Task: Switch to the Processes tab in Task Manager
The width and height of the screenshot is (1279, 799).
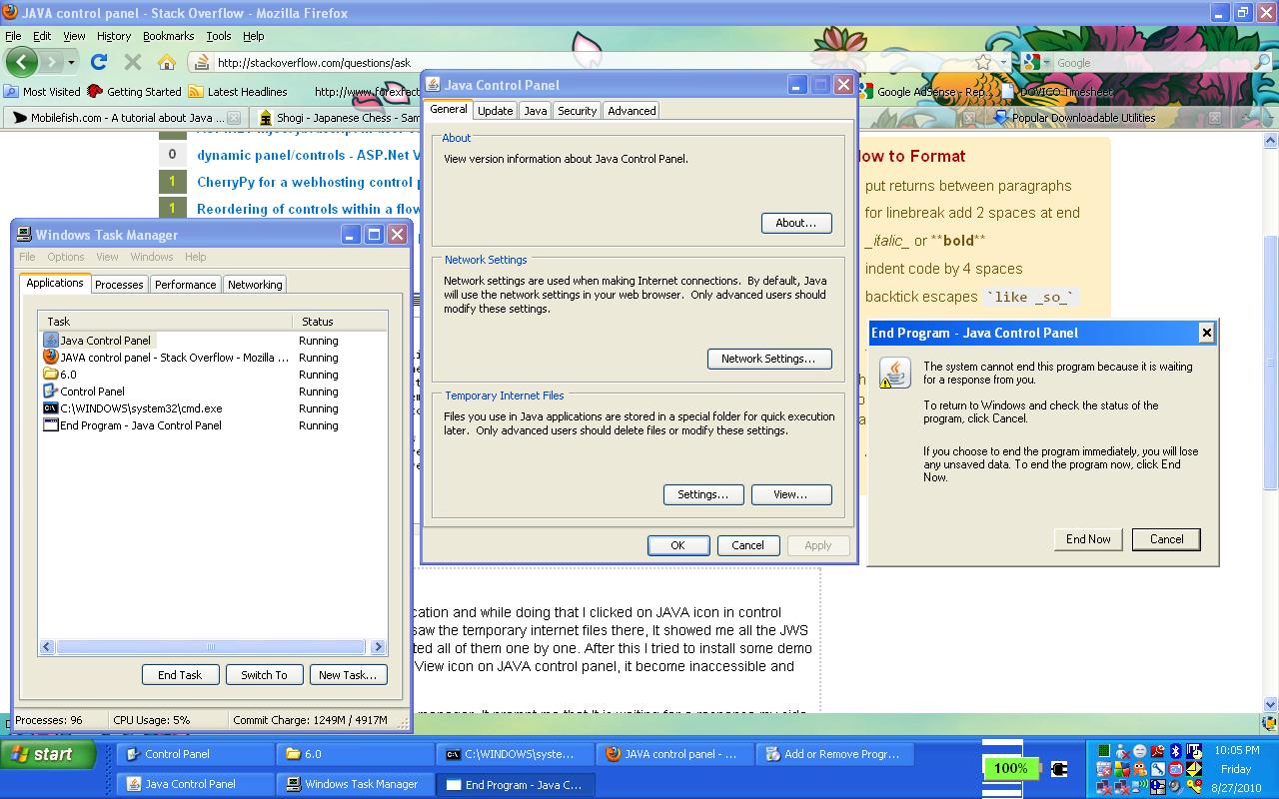Action: tap(119, 284)
